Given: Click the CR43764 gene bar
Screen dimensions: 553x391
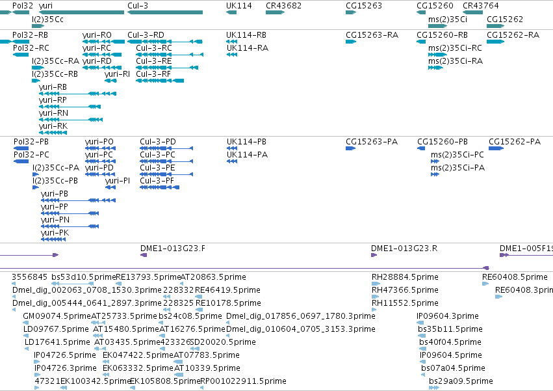Looking at the screenshot, I should coord(472,12).
